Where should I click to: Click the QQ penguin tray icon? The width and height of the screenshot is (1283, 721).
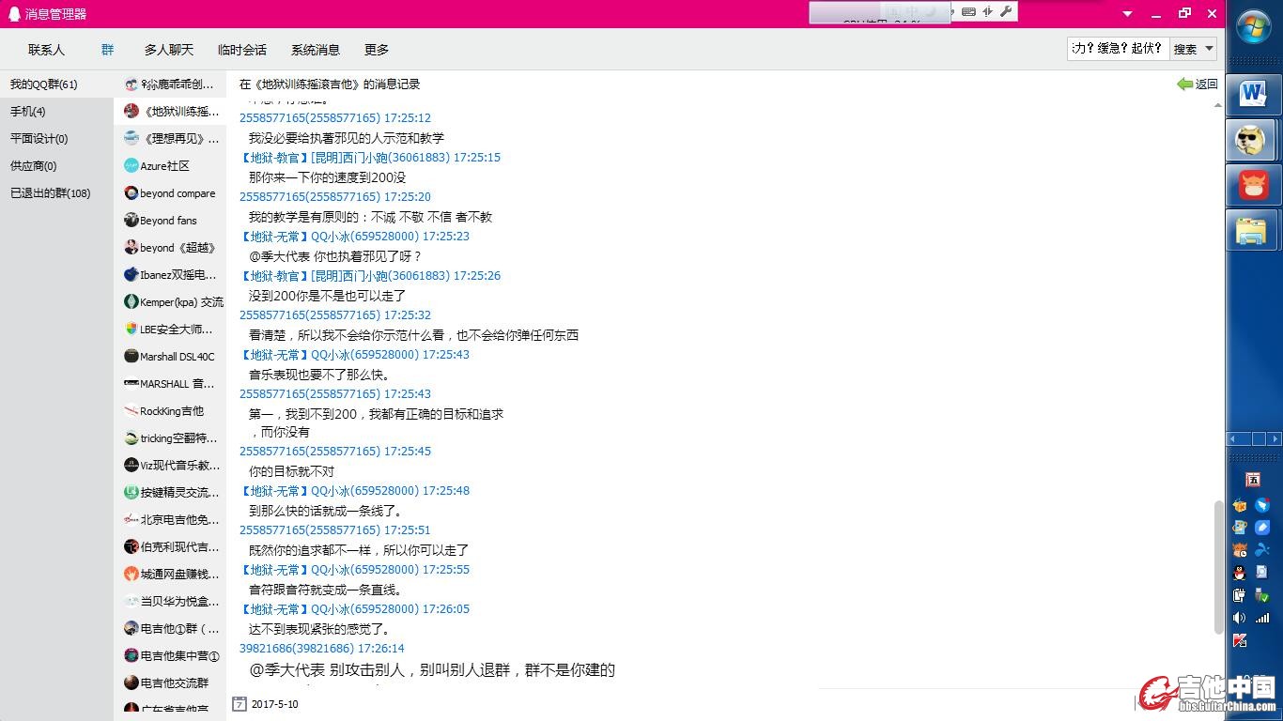[x=1240, y=573]
